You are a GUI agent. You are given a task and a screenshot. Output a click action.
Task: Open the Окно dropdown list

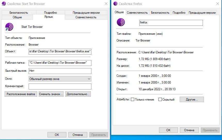[x=60, y=79]
